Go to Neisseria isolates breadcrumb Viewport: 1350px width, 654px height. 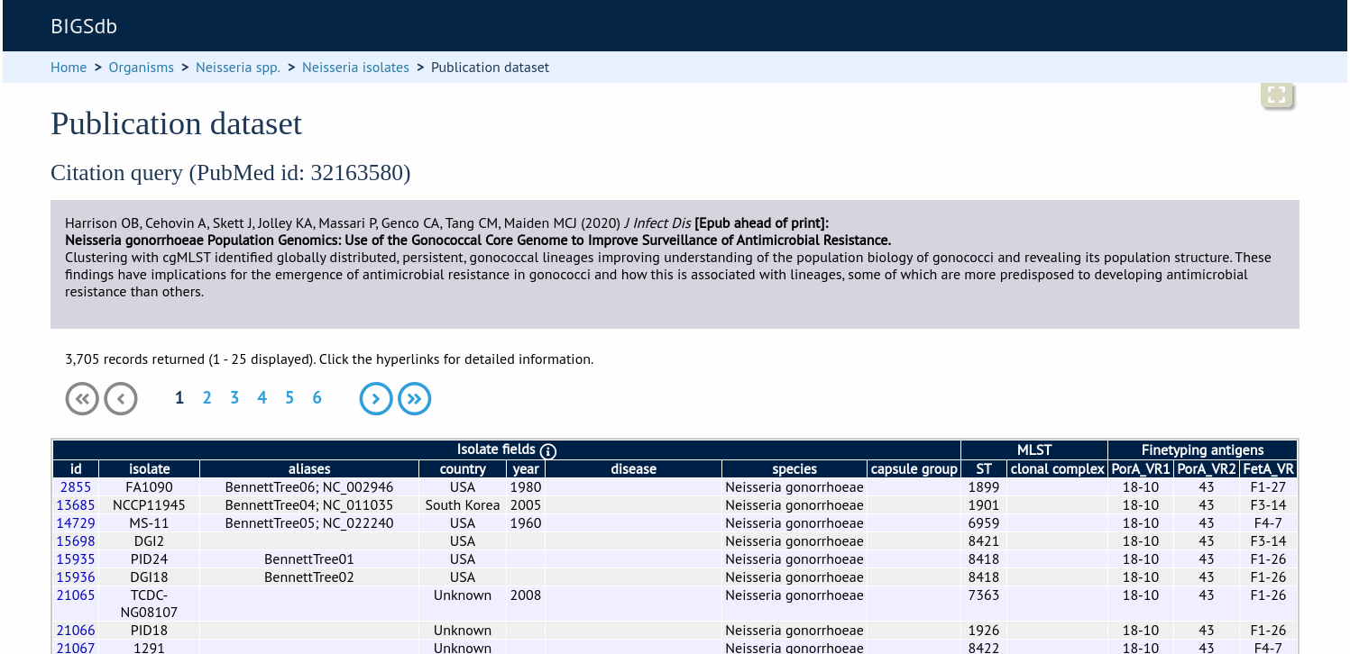355,68
